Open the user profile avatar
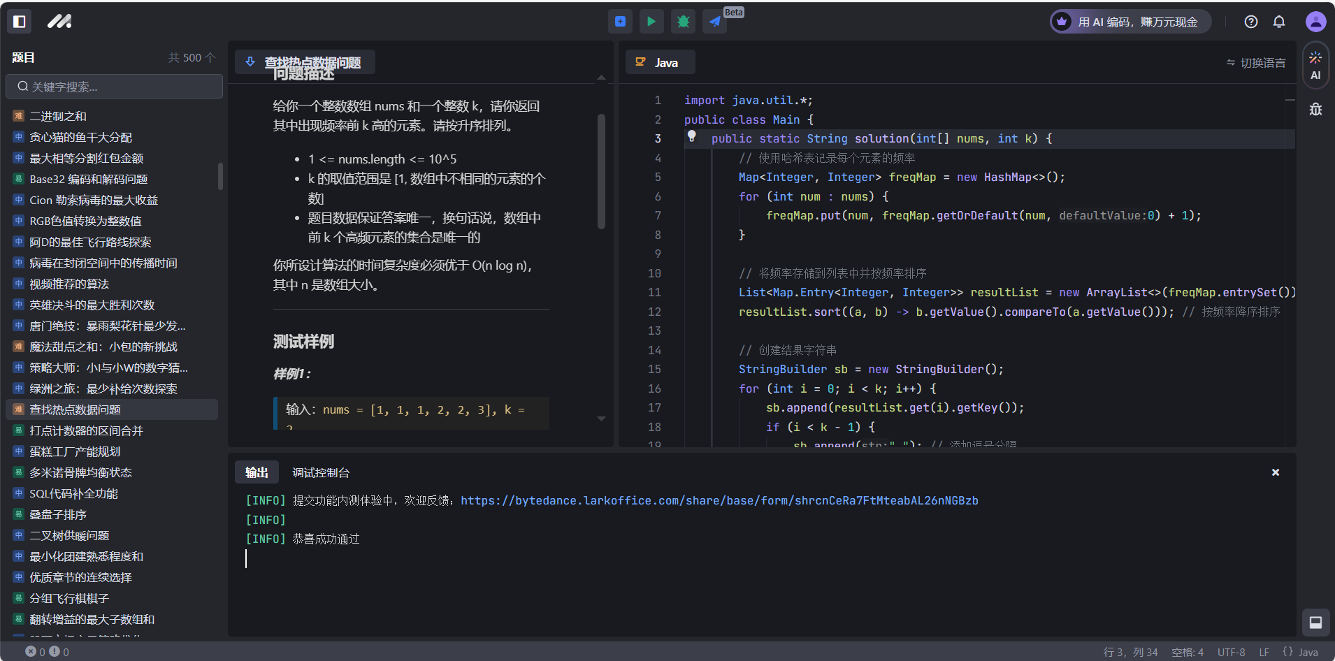The height and width of the screenshot is (661, 1335). (x=1316, y=22)
